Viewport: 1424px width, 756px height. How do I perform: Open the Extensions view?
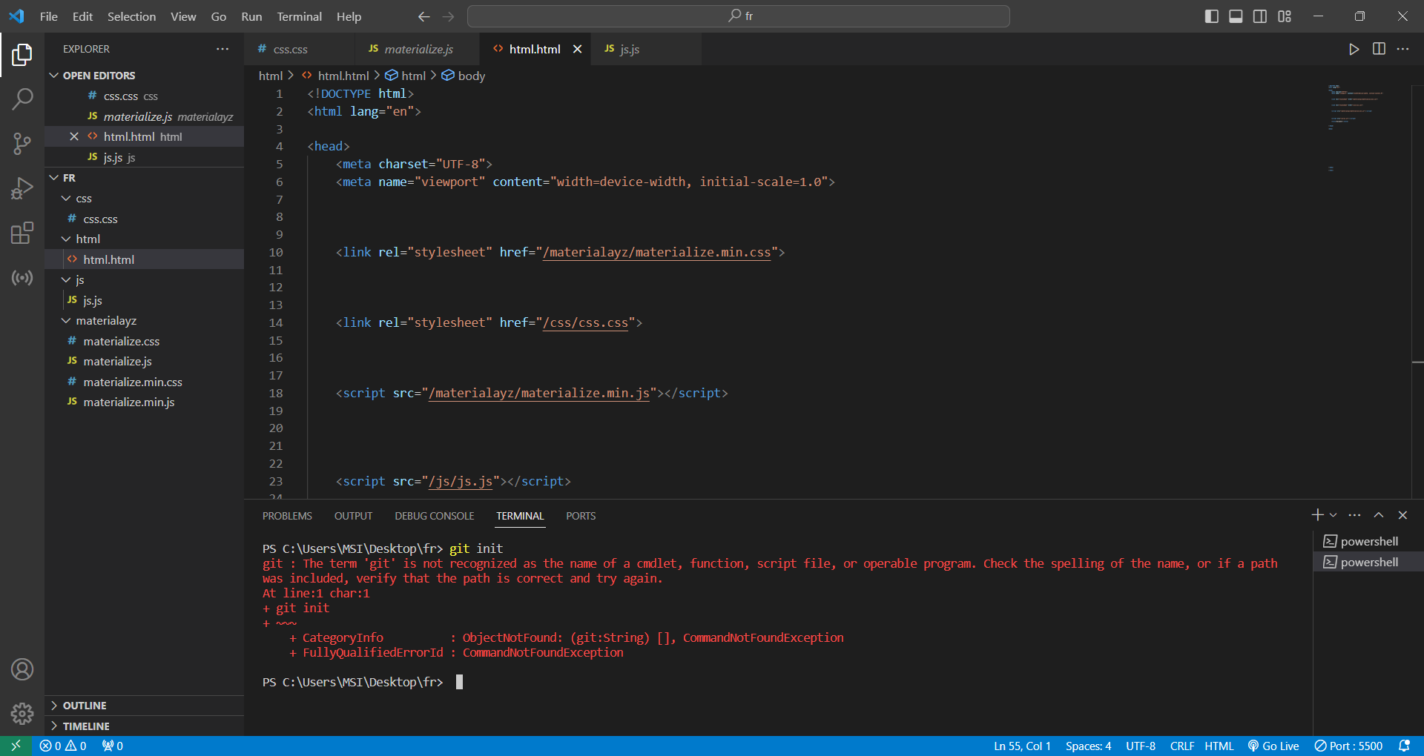pos(22,233)
